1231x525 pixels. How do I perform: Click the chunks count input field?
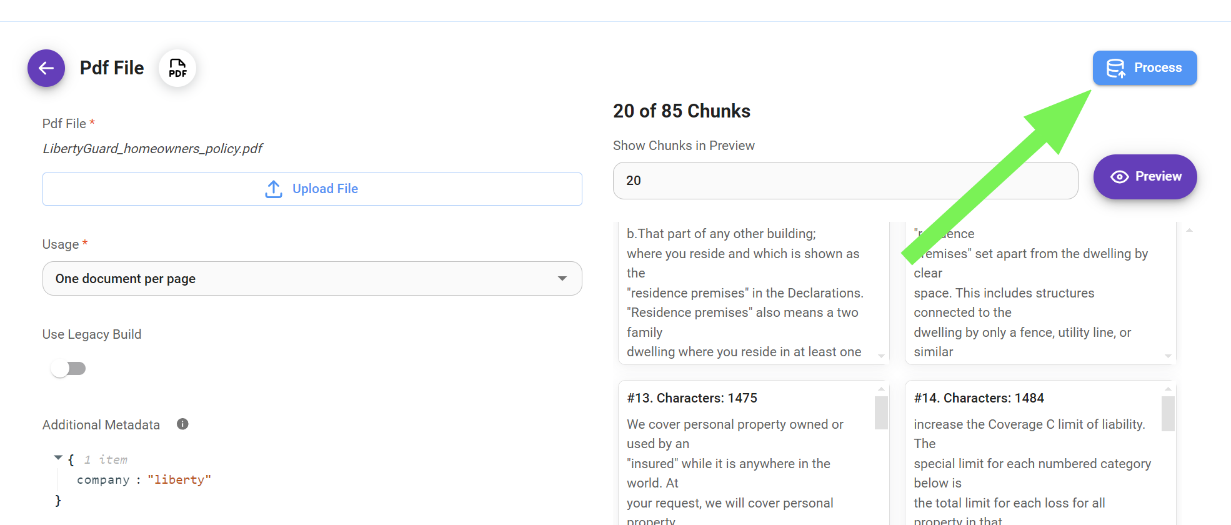point(845,181)
